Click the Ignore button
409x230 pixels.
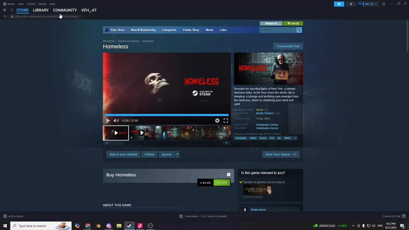pos(166,154)
